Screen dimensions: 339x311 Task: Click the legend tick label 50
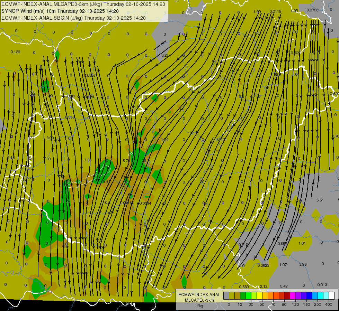(x=262, y=304)
